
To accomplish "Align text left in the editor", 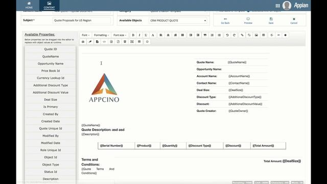I will [x=161, y=35].
